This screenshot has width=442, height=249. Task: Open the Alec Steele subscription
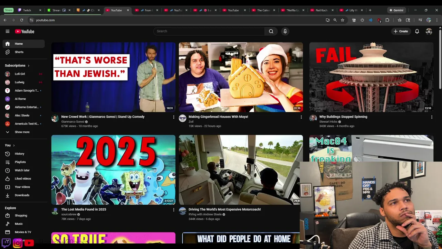click(x=23, y=115)
